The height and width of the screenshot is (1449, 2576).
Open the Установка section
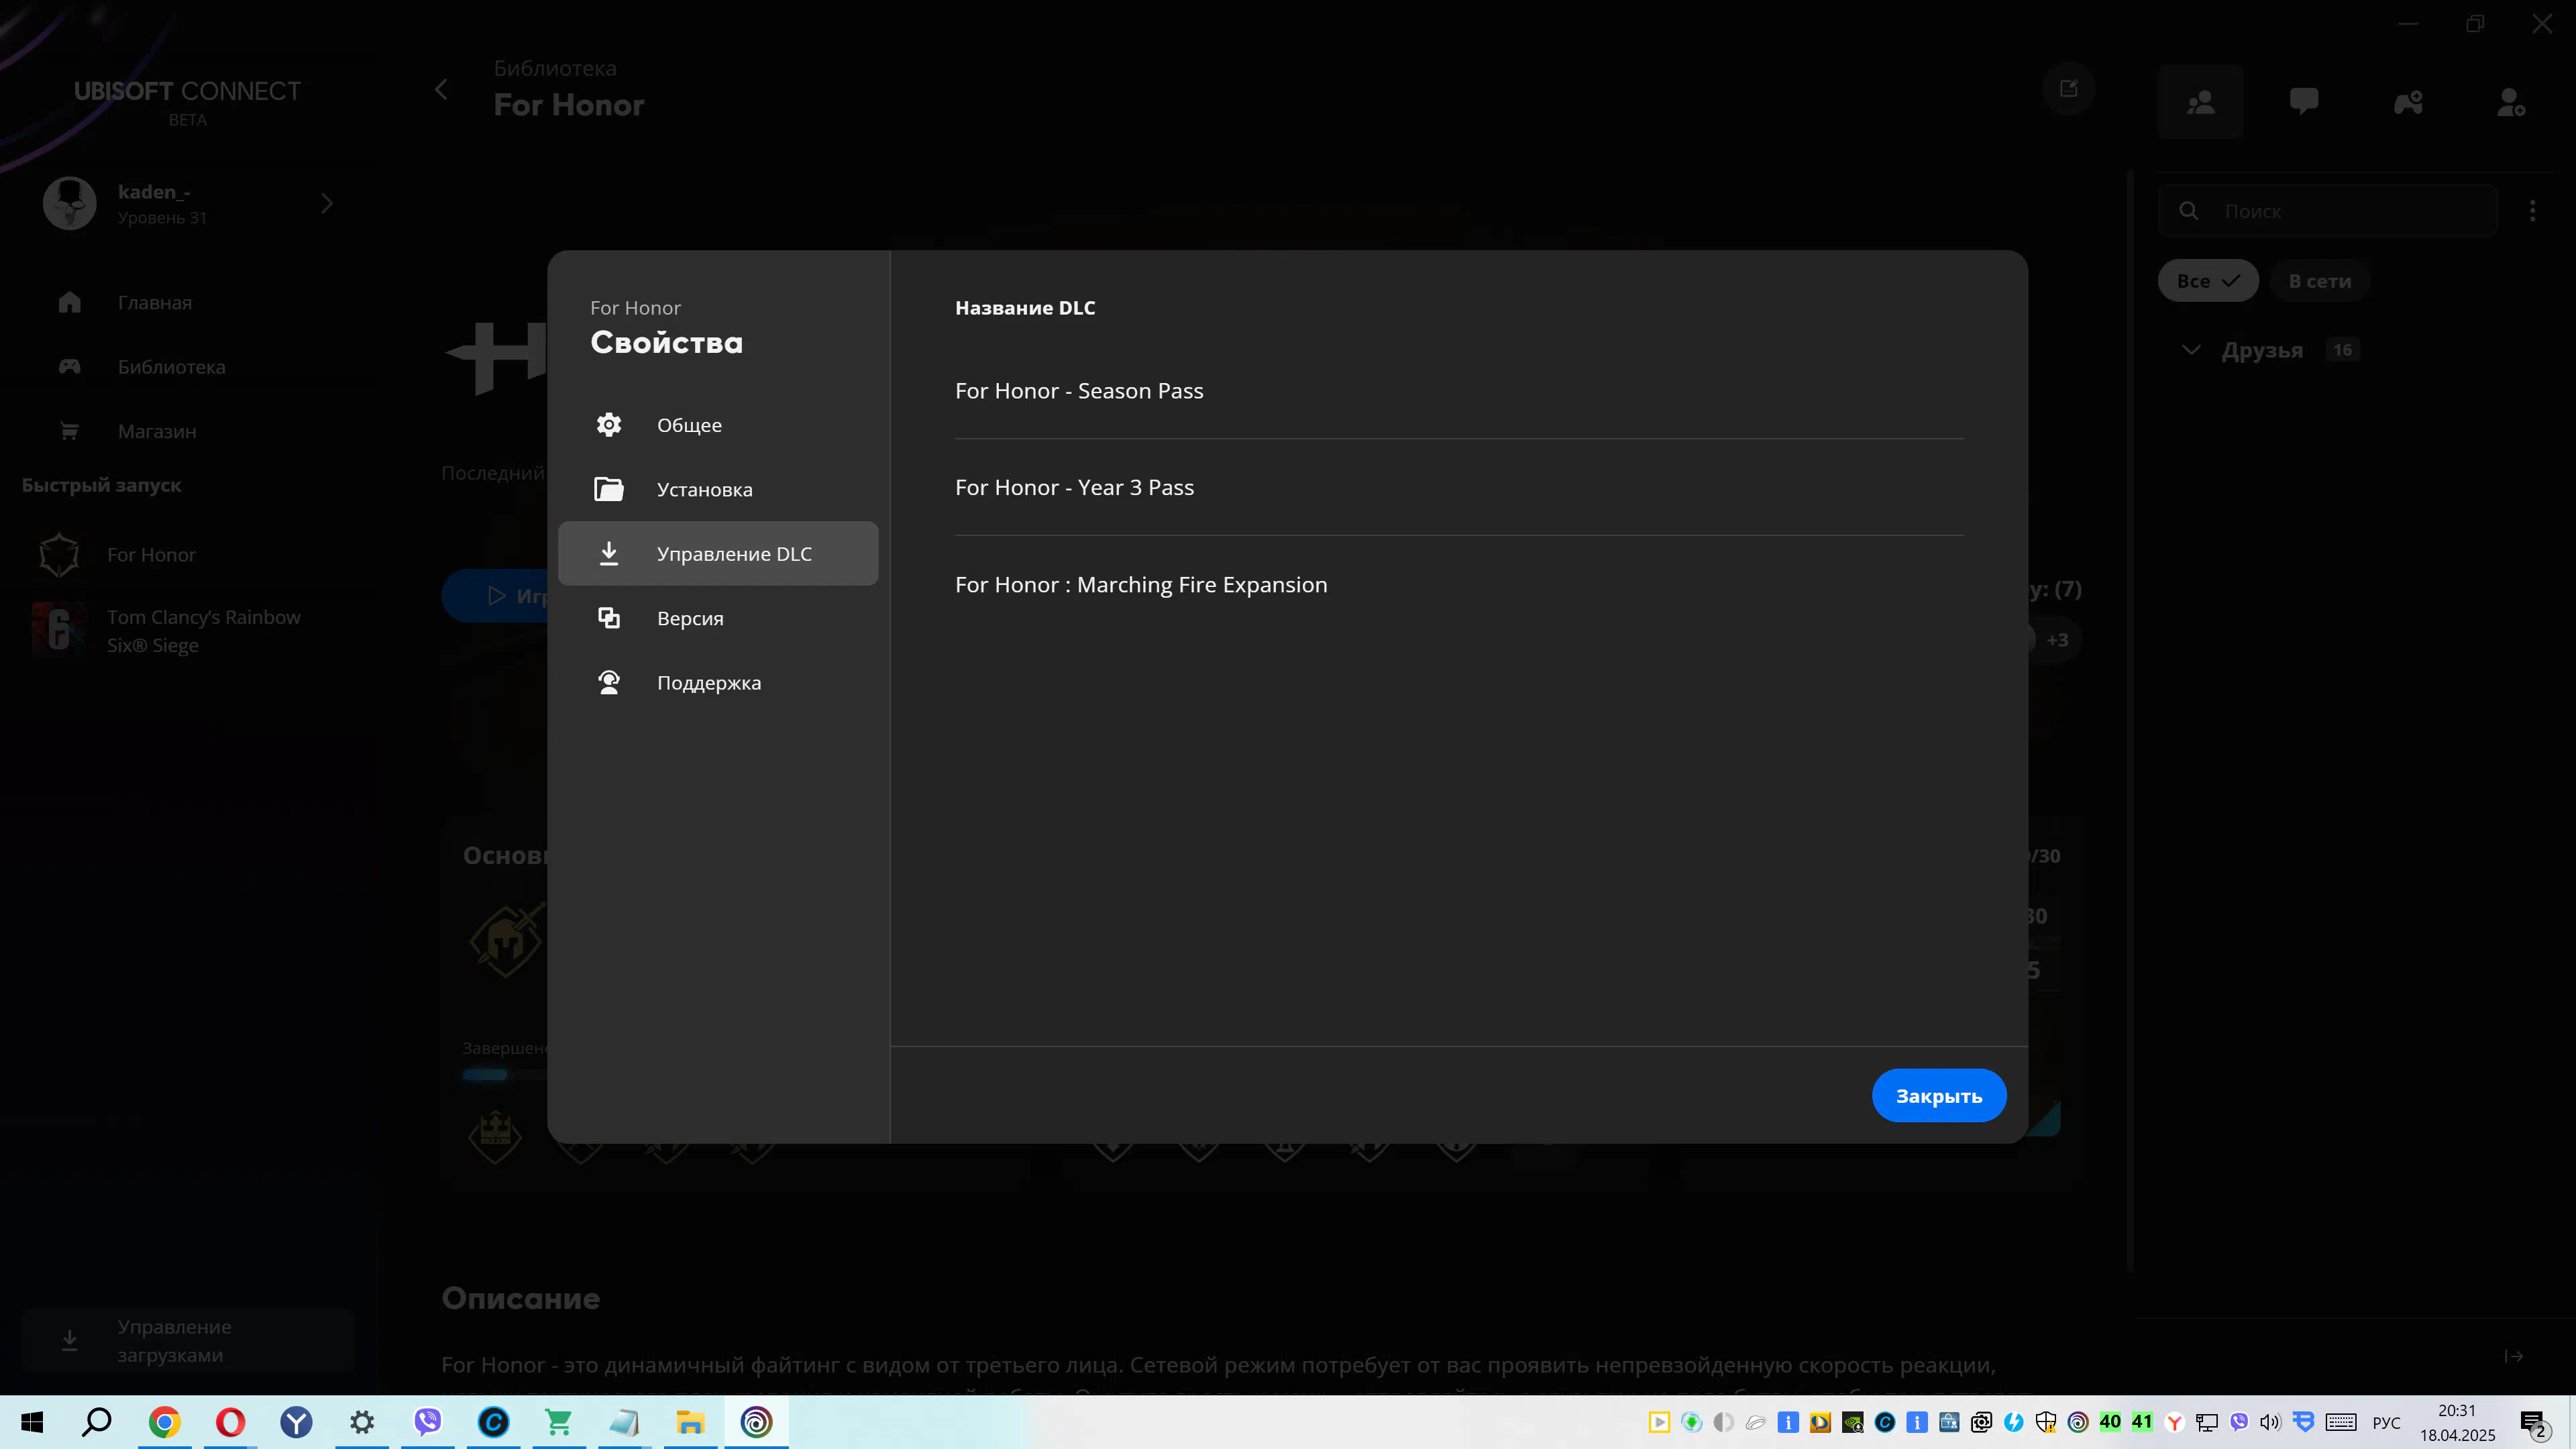click(718, 489)
